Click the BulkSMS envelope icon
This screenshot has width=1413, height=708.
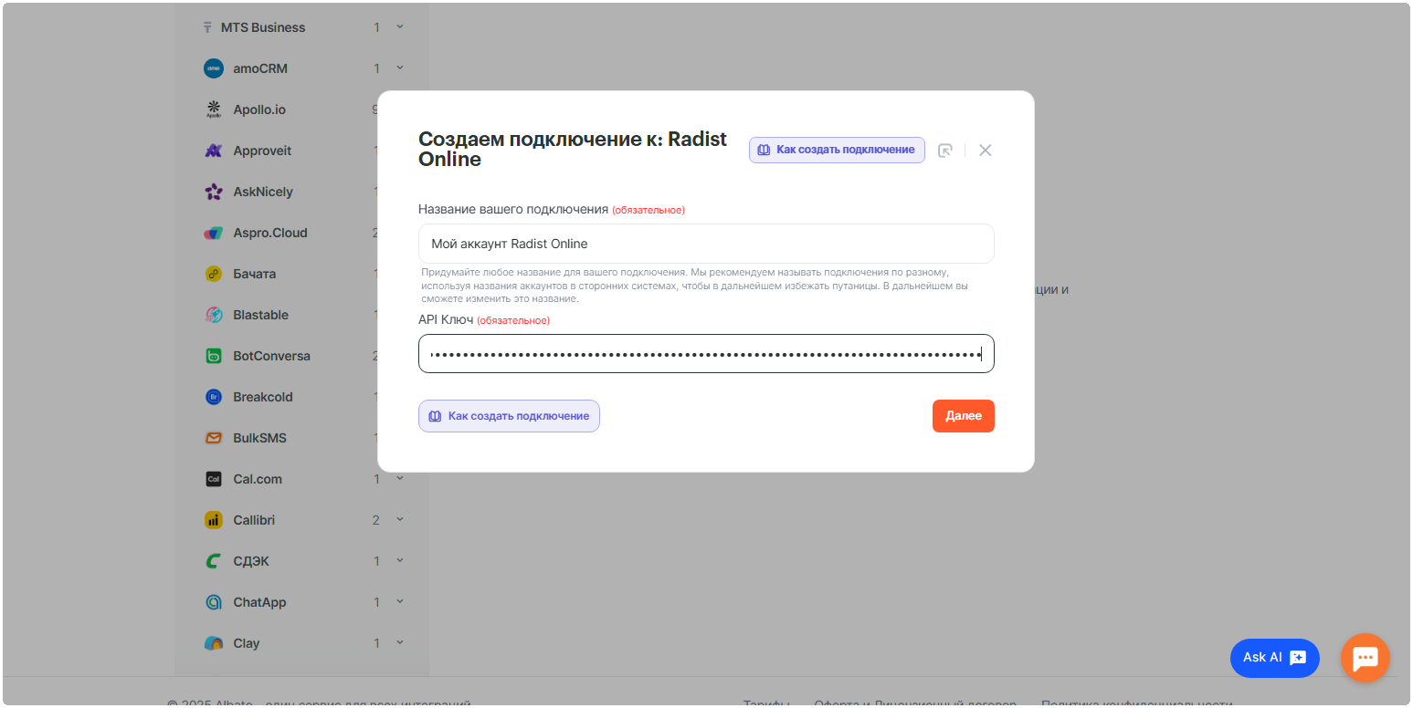point(214,437)
